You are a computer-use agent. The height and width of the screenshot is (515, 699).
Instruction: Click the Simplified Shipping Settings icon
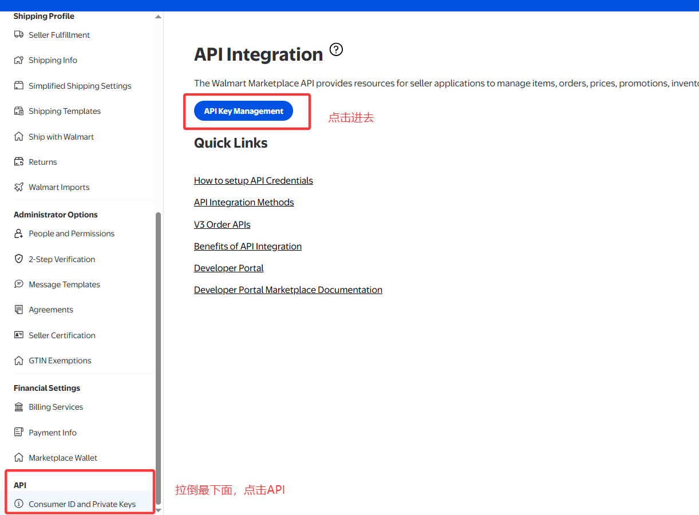coord(19,86)
